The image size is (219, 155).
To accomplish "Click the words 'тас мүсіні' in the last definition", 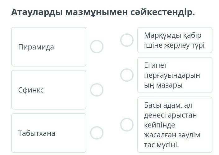I will 161,145.
